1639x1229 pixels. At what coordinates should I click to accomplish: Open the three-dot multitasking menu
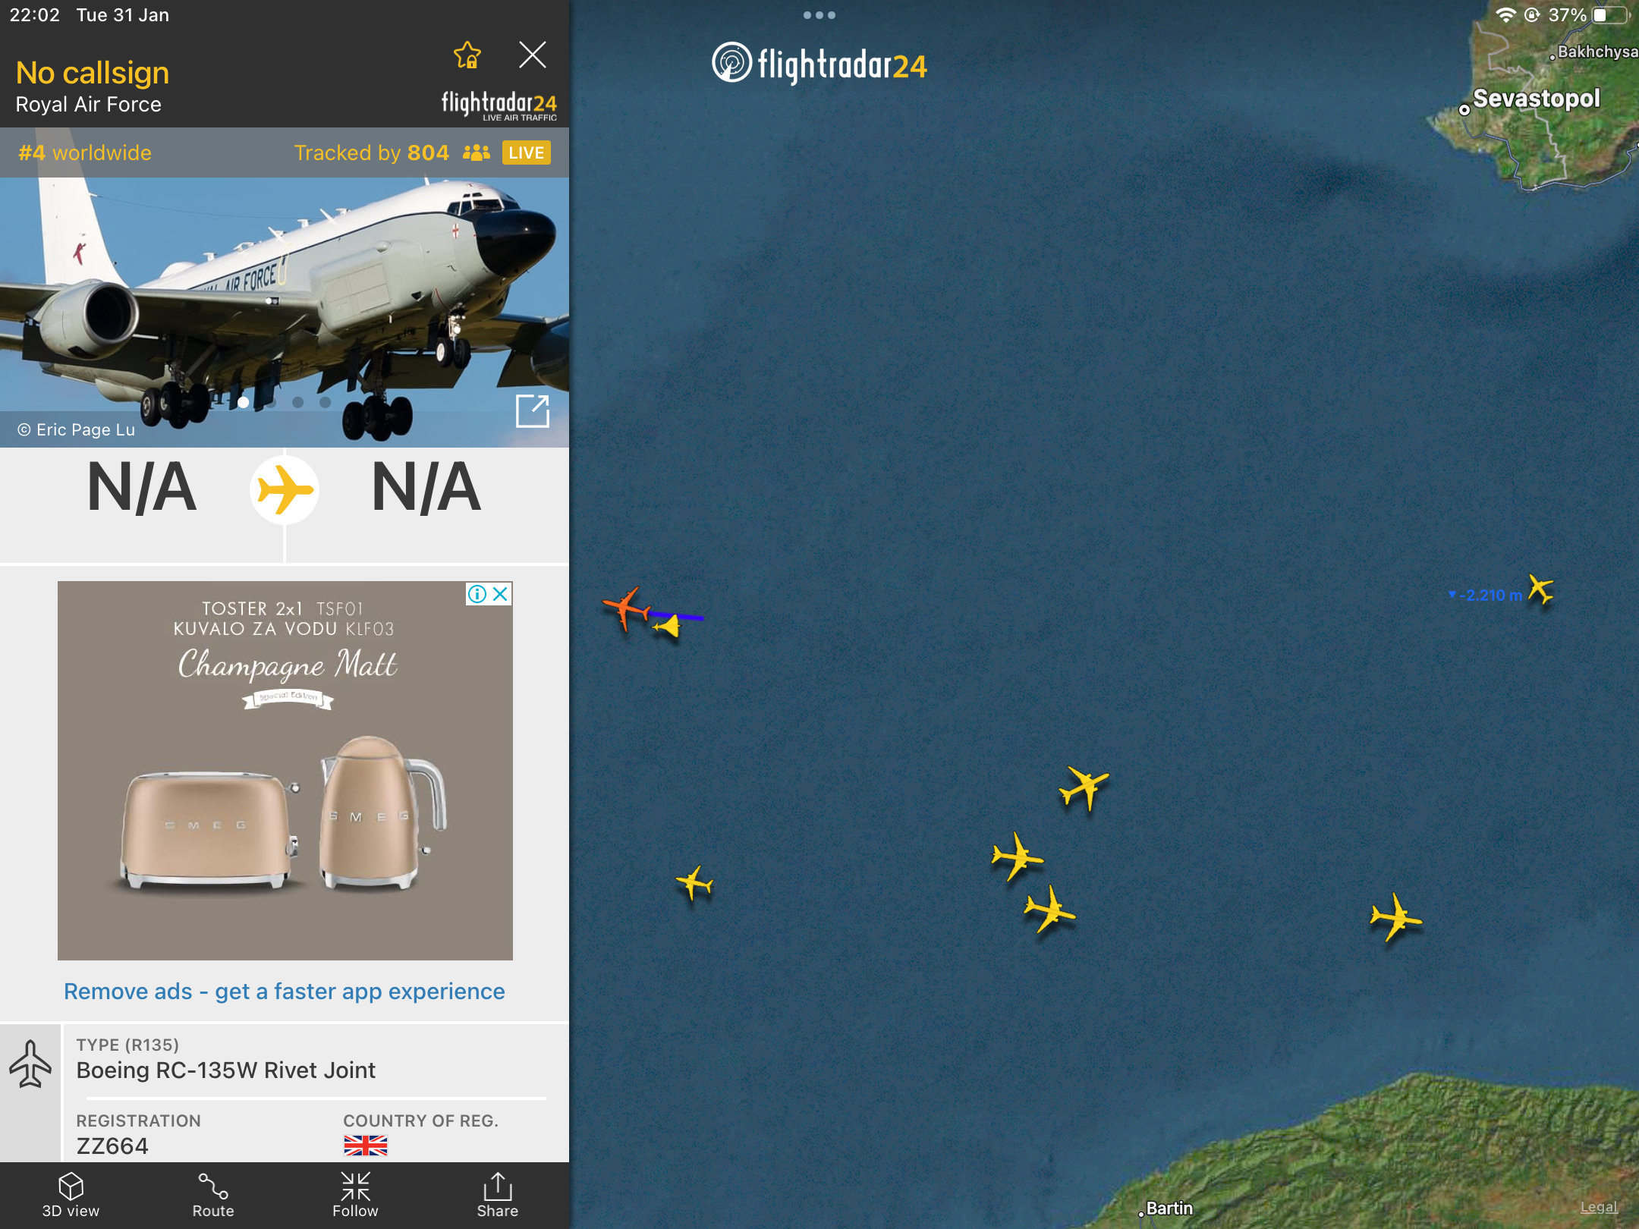(819, 15)
